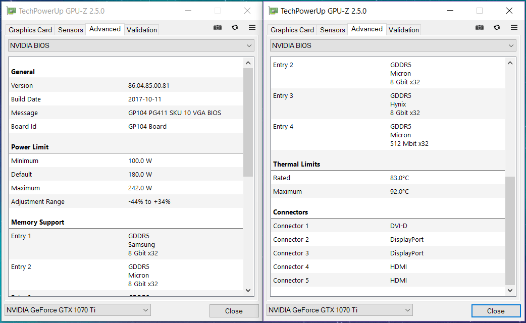Select the Advanced tab in left window

(105, 29)
